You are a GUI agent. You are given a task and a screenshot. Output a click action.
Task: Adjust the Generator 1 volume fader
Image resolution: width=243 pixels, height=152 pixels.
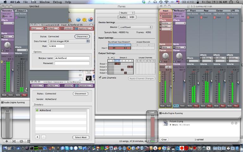click(x=13, y=70)
